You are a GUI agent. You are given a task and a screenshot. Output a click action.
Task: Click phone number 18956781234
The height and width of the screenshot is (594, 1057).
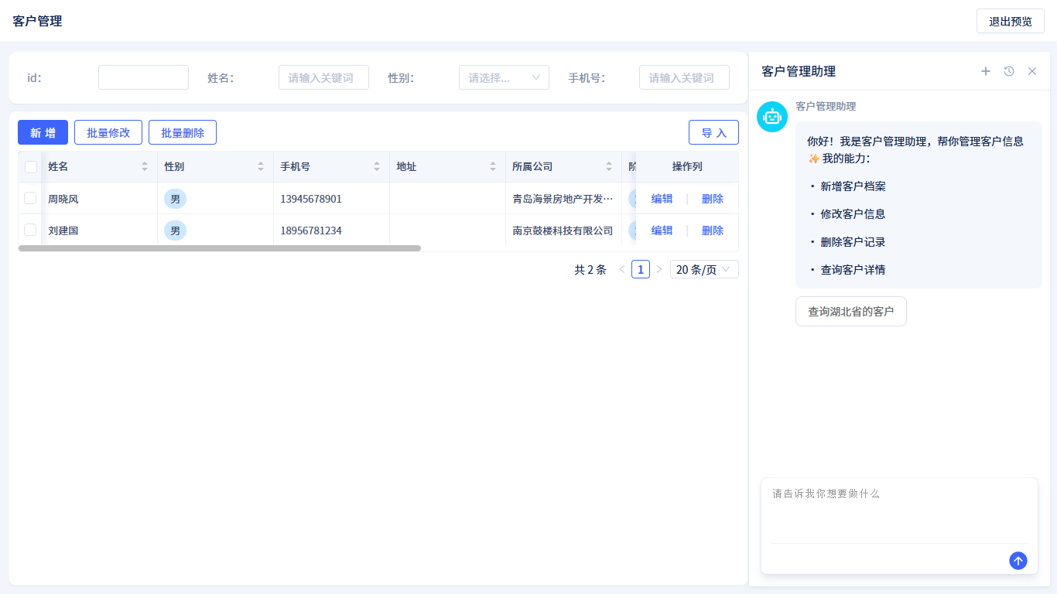(311, 230)
